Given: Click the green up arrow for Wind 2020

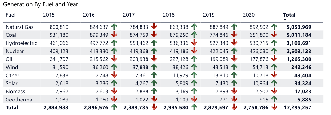Looking at the screenshot, I should point(274,67).
